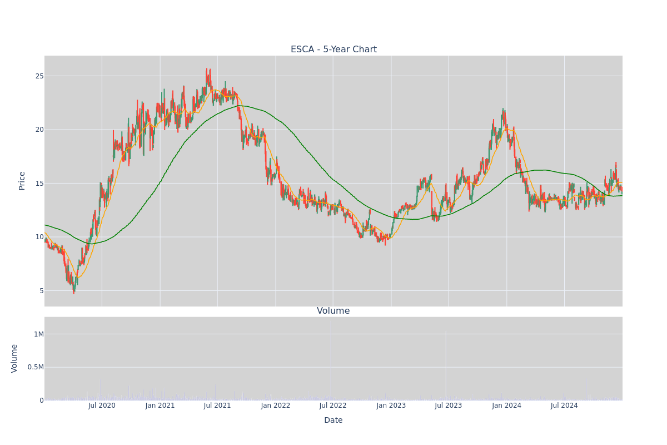Image resolution: width=667 pixels, height=445 pixels.
Task: Click the 'Jul 2023' date tick label
Action: [x=449, y=406]
